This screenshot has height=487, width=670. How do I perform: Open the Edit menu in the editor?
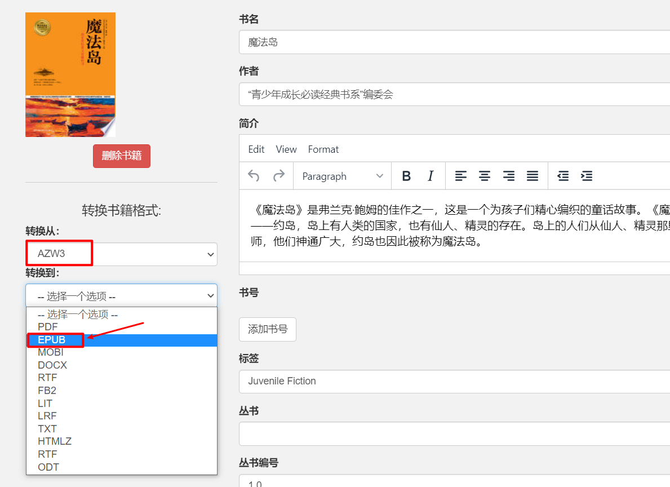tap(256, 149)
